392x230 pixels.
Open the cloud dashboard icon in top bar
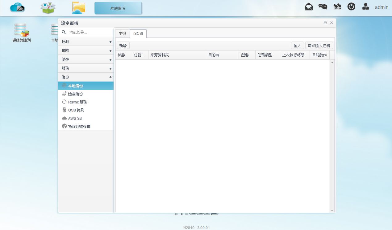click(17, 8)
